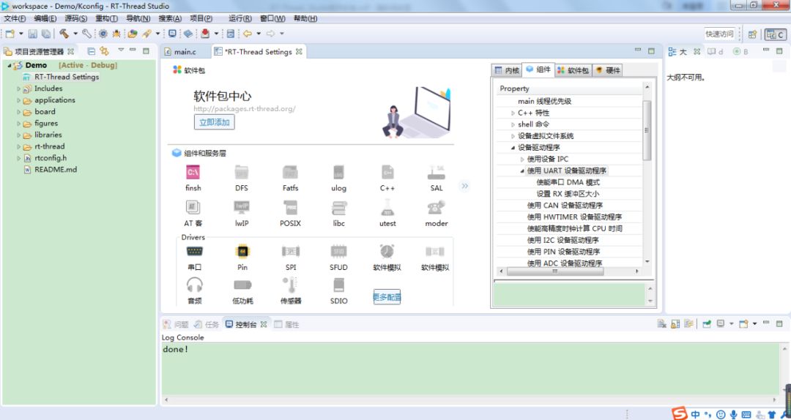Select the DFS component icon

[242, 173]
